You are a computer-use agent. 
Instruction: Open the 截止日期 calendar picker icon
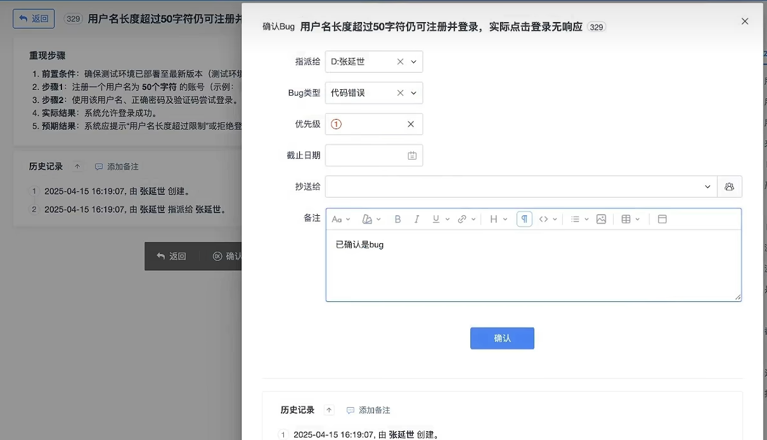(412, 155)
